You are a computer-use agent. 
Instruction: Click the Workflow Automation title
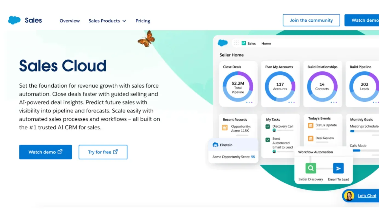[x=315, y=152]
